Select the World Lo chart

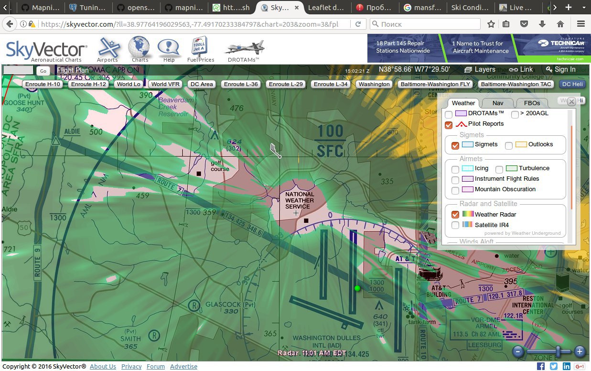tap(129, 84)
